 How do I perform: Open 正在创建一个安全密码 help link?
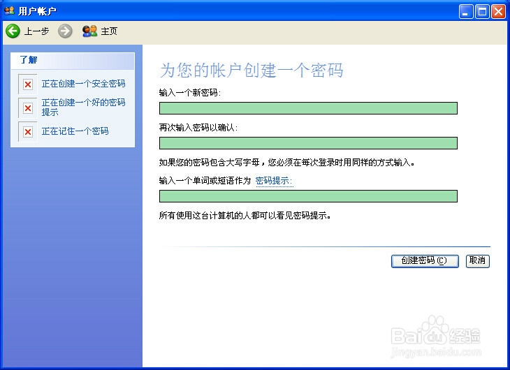pos(84,84)
